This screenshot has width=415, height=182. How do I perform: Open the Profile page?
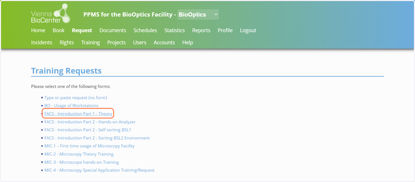pyautogui.click(x=225, y=30)
